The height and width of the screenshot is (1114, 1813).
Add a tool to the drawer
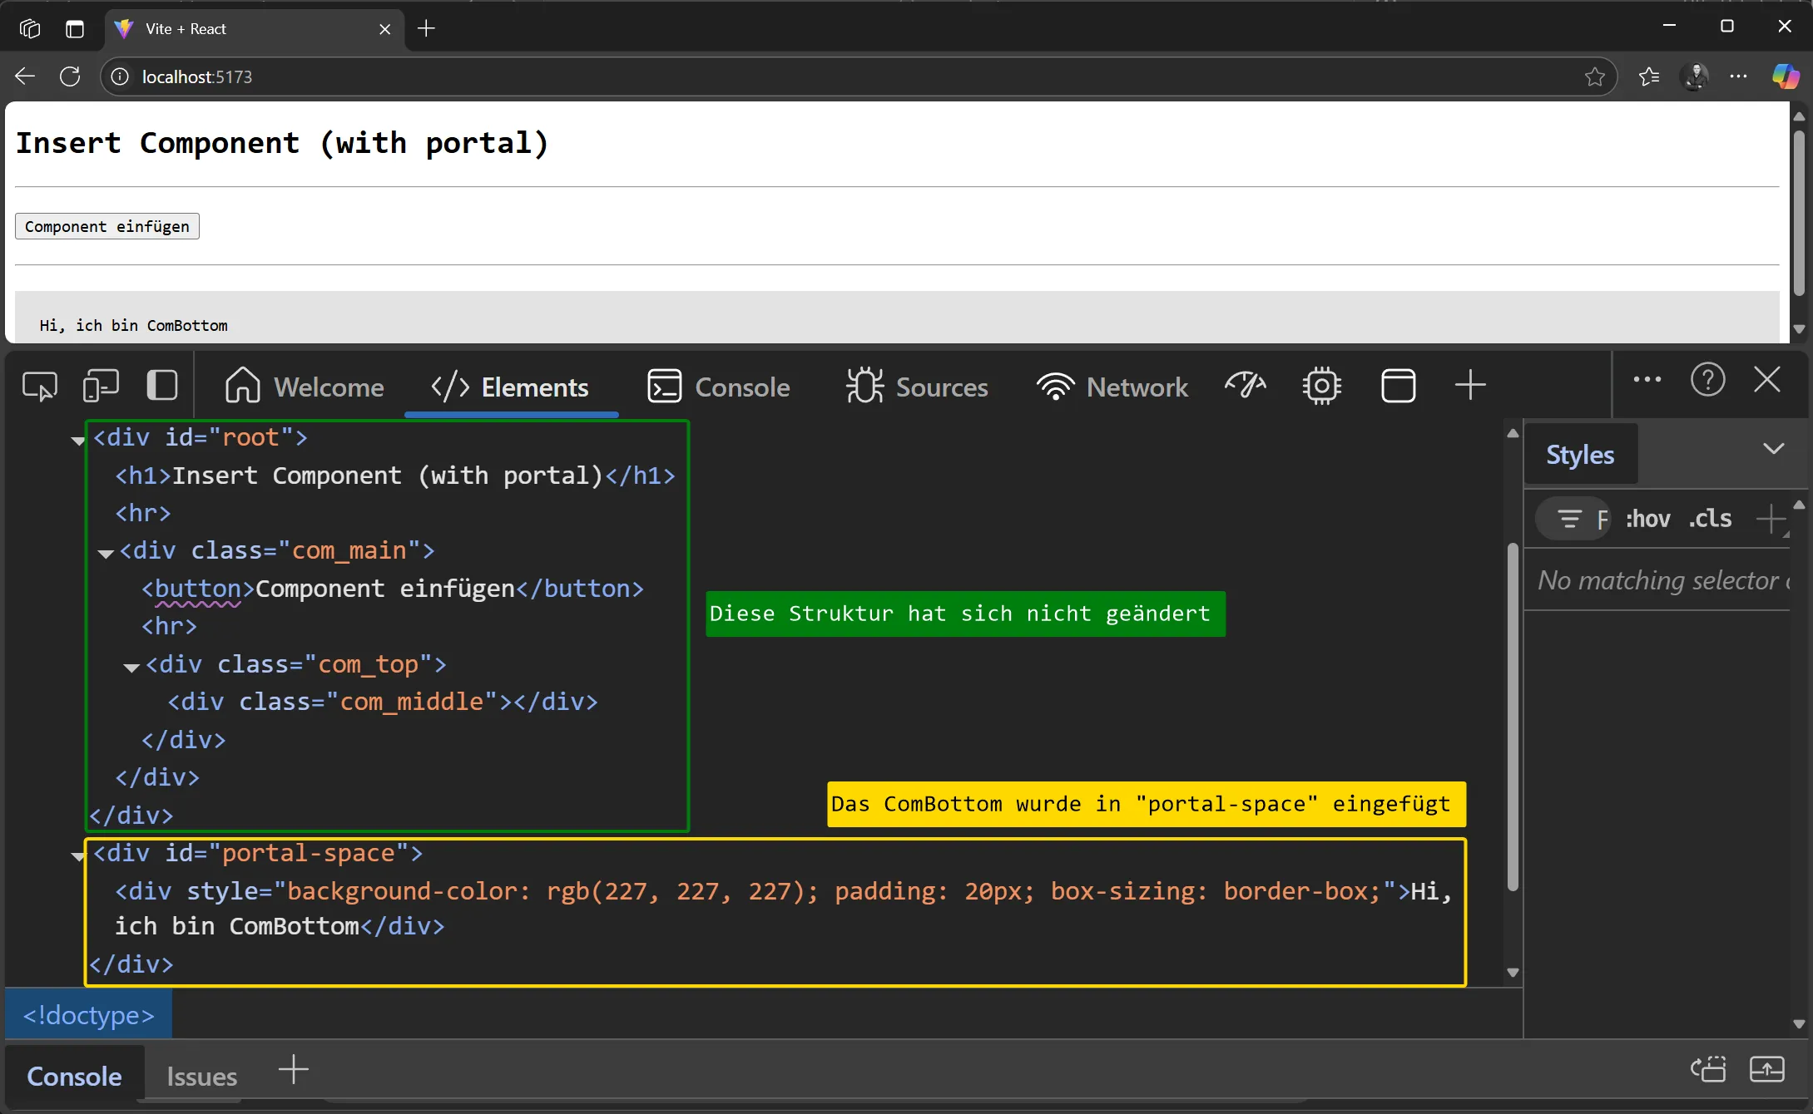[x=293, y=1069]
